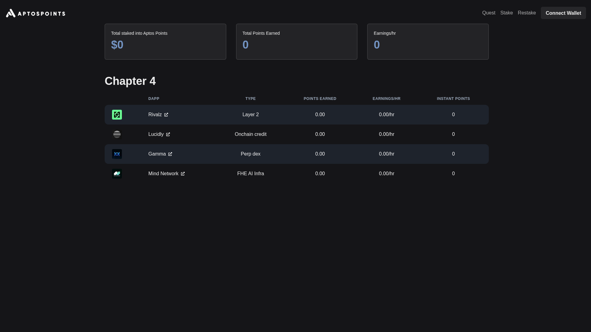Viewport: 591px width, 332px height.
Task: Select the FHE AI Infra type cell
Action: [x=251, y=174]
